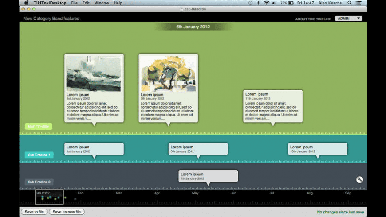This screenshot has width=386, height=217.
Task: Open the wrench settings icon
Action: (x=359, y=180)
